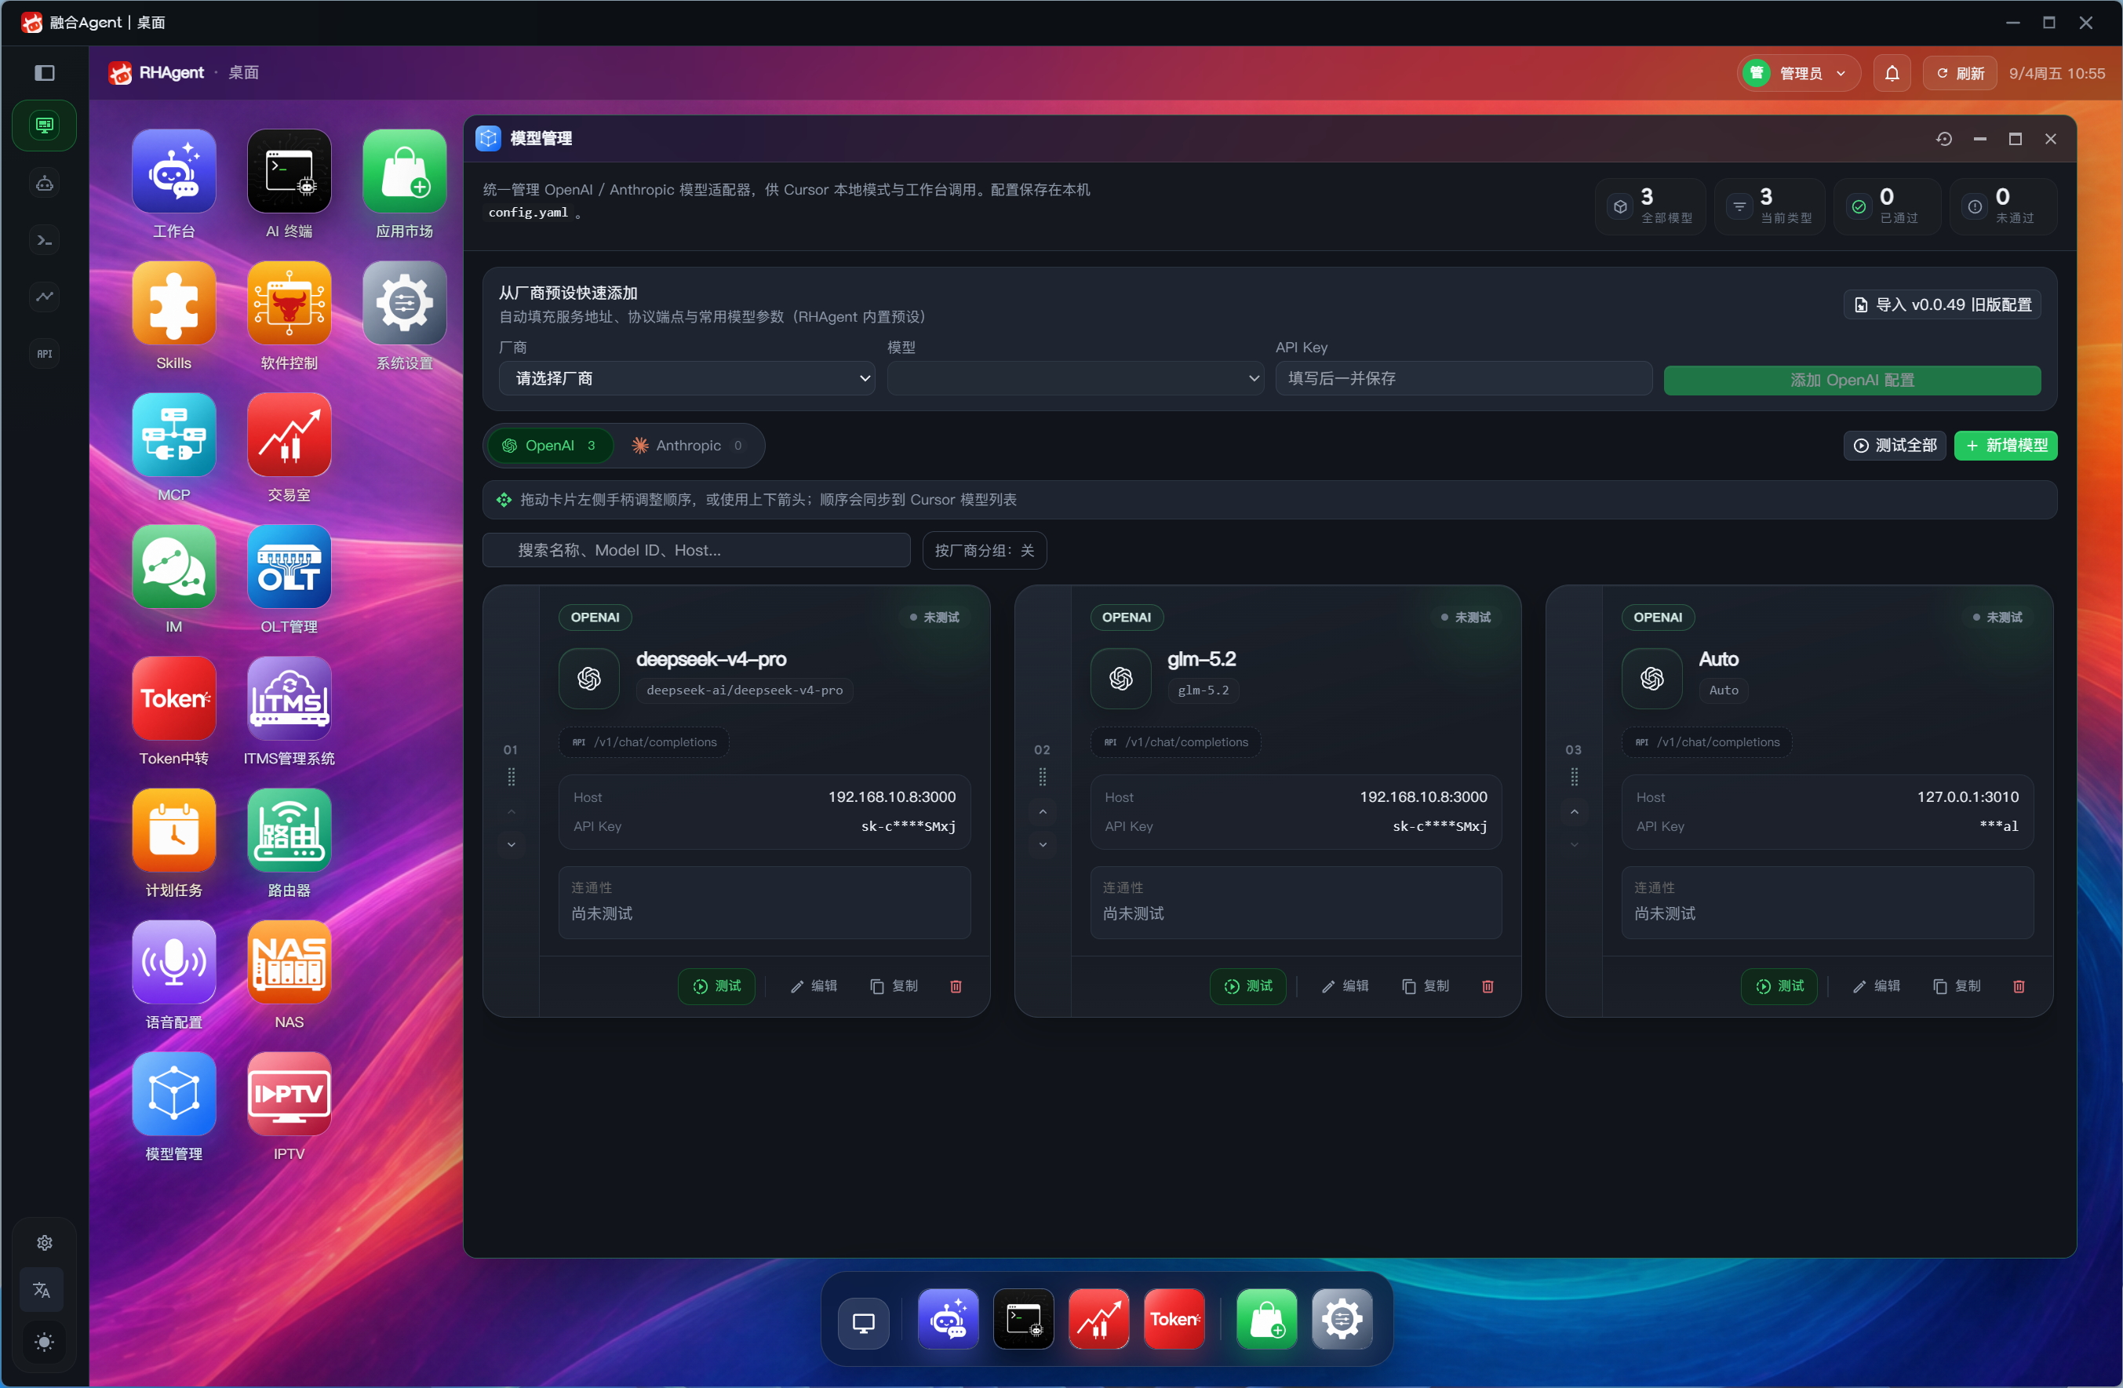Switch language with translate icon
The image size is (2123, 1388).
coord(42,1290)
